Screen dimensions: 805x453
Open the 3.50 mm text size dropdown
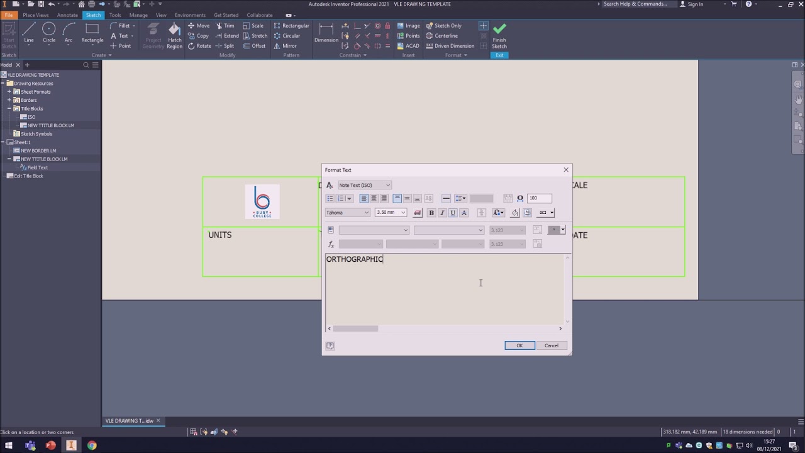(x=391, y=213)
